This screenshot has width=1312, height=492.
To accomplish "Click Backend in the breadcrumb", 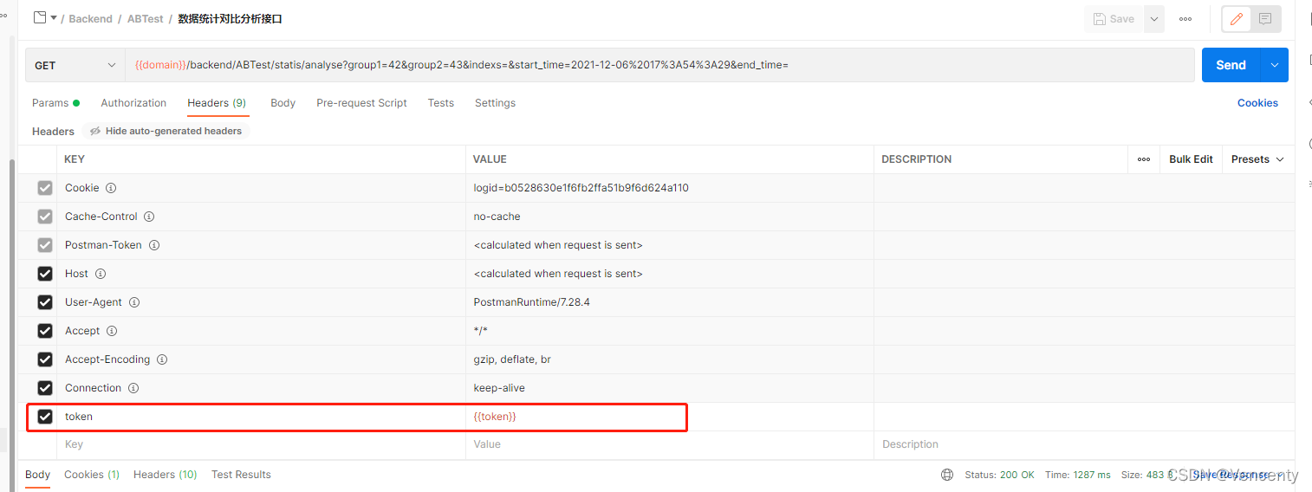I will click(91, 18).
